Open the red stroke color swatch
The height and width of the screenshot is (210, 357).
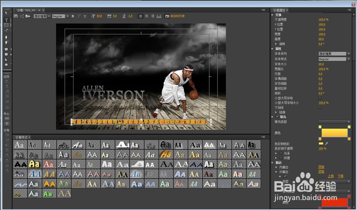pos(335,202)
